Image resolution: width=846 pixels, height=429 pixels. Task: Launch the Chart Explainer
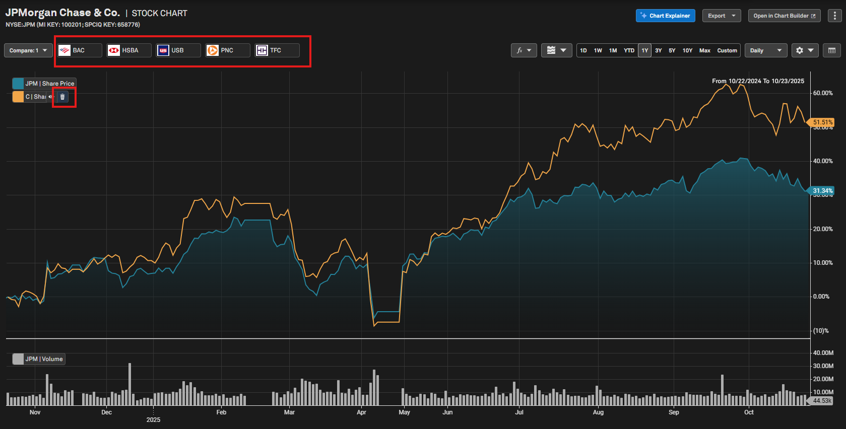[x=666, y=16]
